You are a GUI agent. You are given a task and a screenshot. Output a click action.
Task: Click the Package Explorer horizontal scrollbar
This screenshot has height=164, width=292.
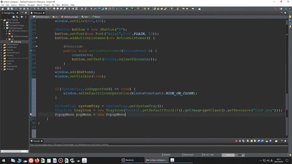tap(15, 151)
